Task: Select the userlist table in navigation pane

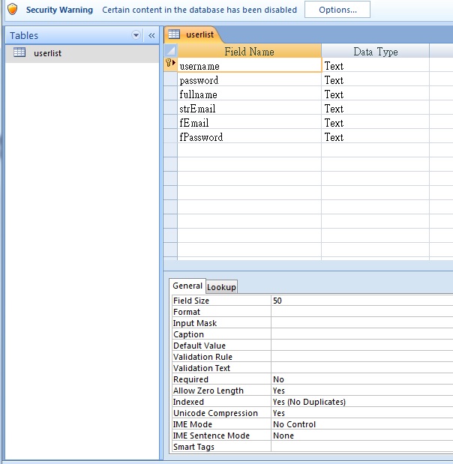Action: [47, 53]
